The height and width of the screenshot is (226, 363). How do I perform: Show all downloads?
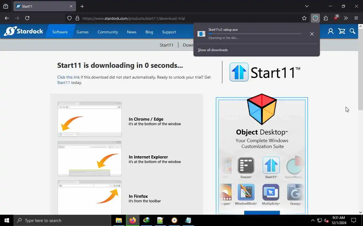coord(213,50)
